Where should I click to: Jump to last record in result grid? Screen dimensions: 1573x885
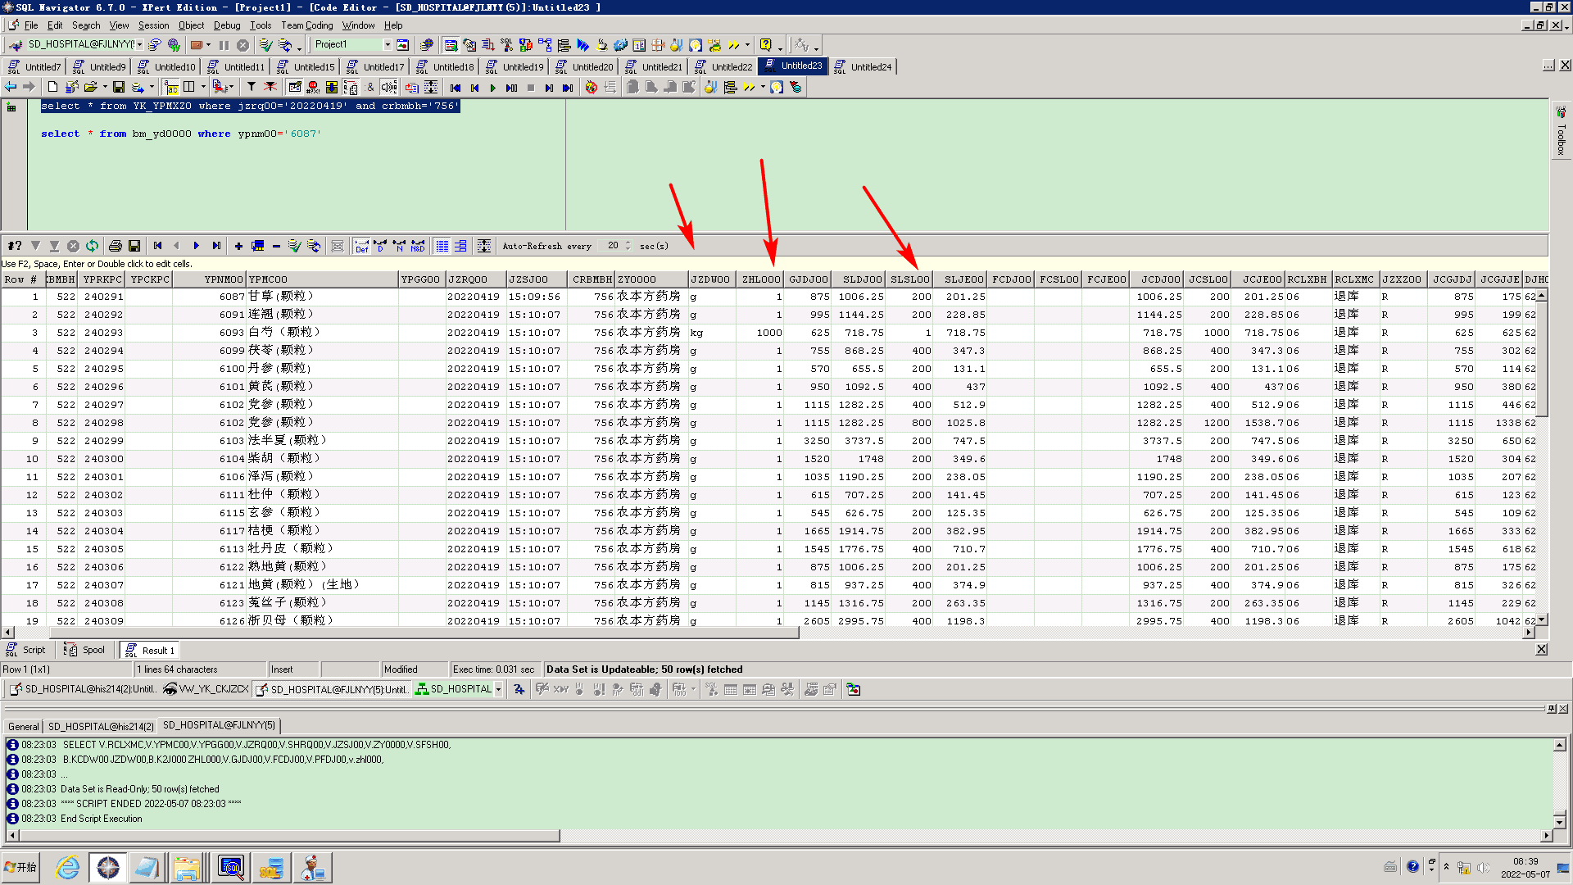coord(216,246)
